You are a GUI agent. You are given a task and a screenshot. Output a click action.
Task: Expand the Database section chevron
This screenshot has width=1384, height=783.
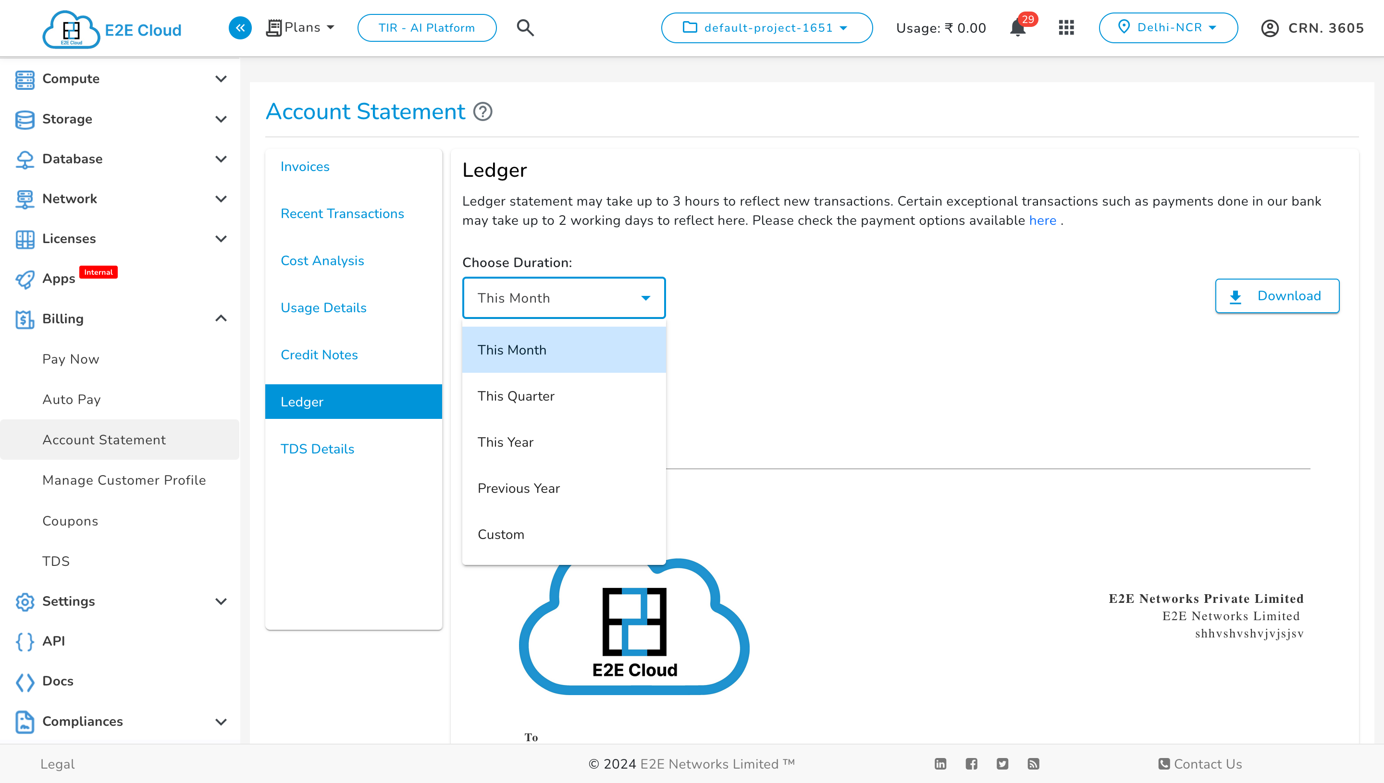221,159
